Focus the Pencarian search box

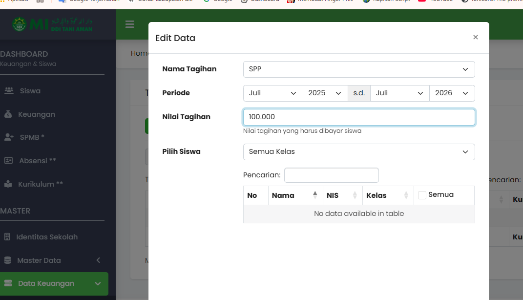pos(331,175)
